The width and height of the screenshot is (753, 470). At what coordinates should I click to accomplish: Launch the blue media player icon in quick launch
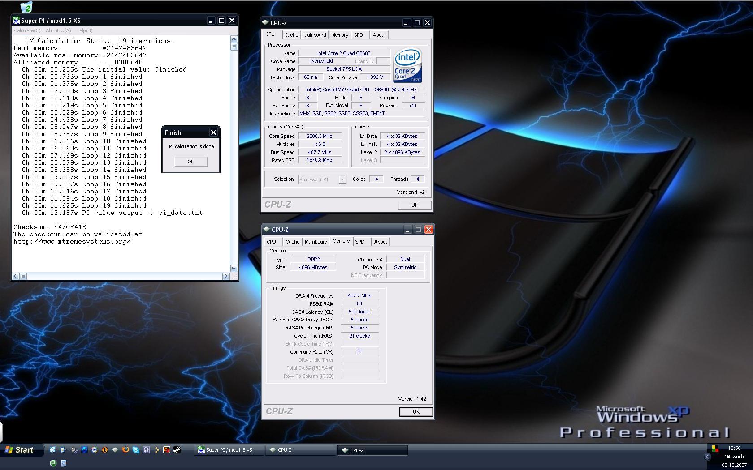[x=95, y=449]
